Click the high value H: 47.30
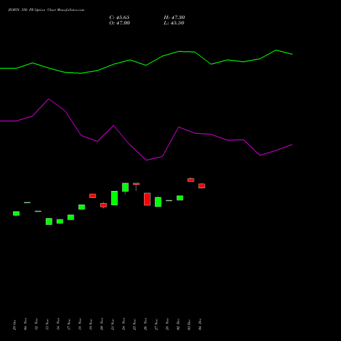The width and height of the screenshot is (341, 341). (x=174, y=18)
